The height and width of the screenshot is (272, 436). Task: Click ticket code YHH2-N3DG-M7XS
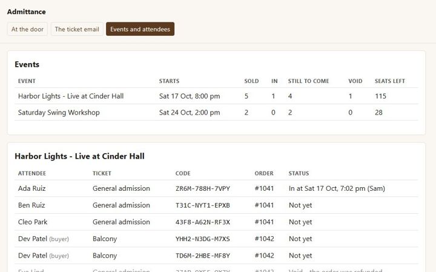(x=203, y=239)
